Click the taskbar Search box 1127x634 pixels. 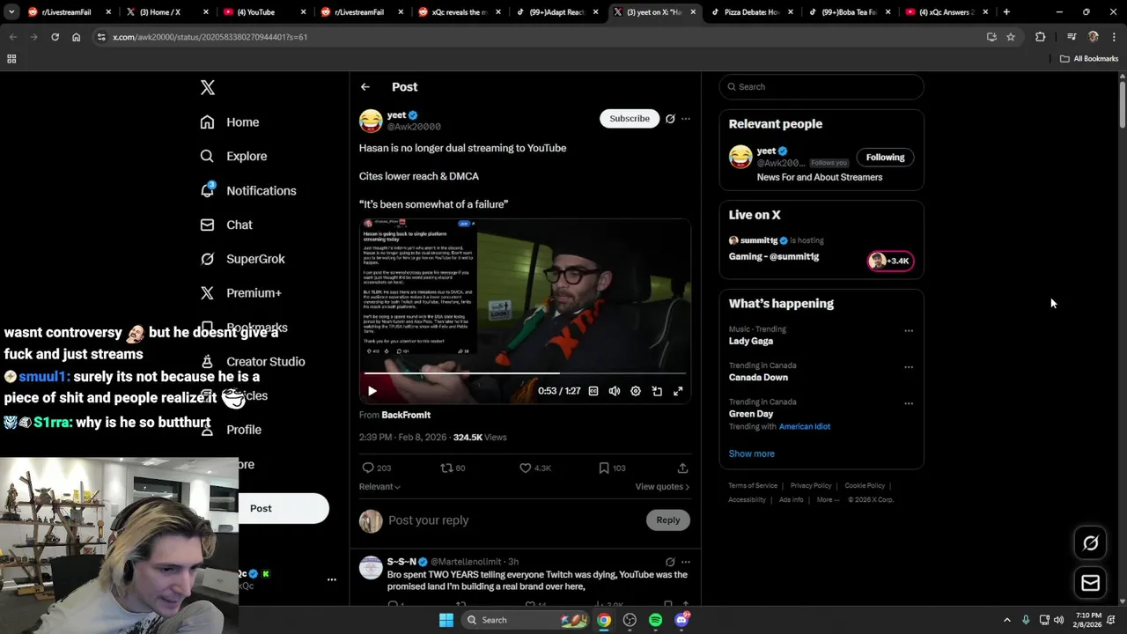524,620
